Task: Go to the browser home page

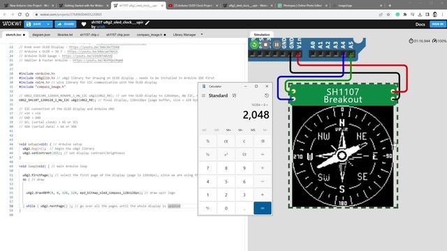Action: coord(27,14)
